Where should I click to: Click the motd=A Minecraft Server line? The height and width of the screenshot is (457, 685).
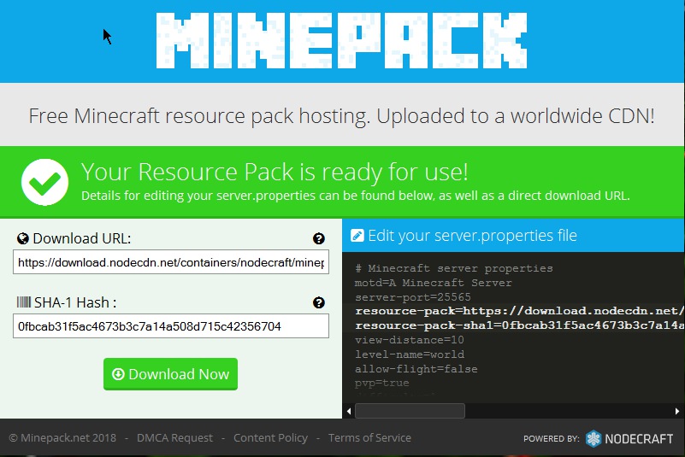tap(433, 283)
